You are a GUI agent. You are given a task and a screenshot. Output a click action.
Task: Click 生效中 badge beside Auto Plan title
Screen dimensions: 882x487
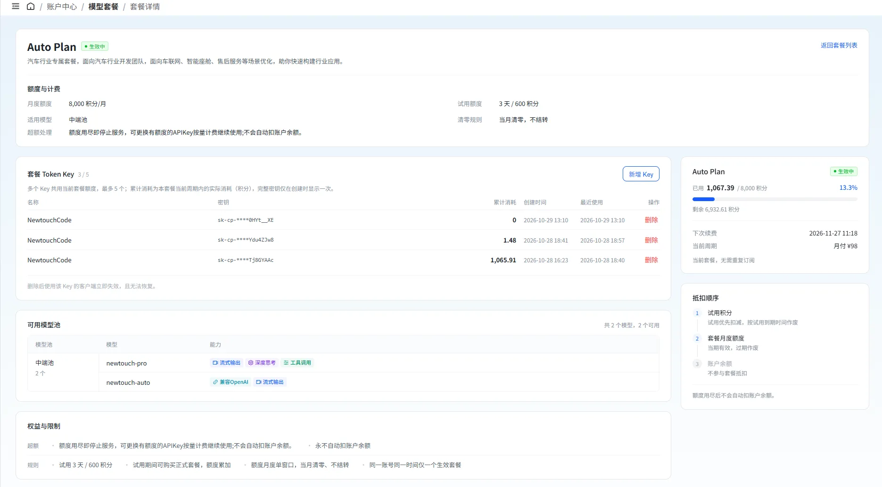coord(95,47)
